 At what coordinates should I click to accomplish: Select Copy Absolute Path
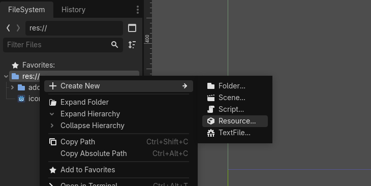118,153
